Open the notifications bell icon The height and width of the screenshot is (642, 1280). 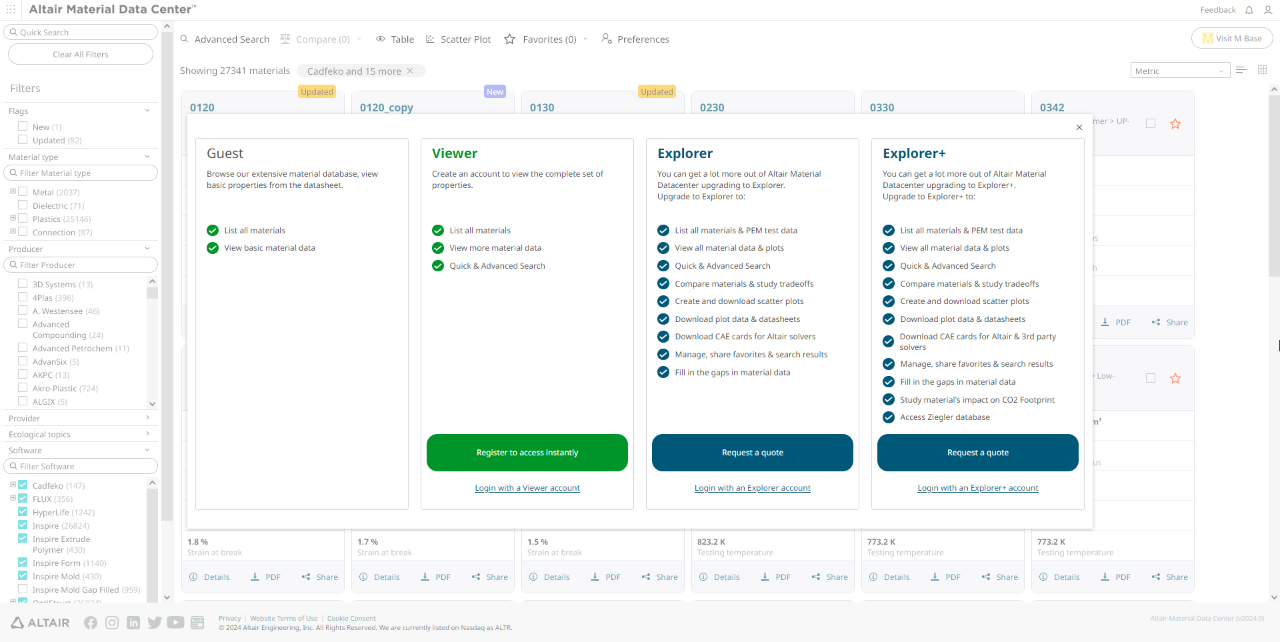pyautogui.click(x=1249, y=10)
